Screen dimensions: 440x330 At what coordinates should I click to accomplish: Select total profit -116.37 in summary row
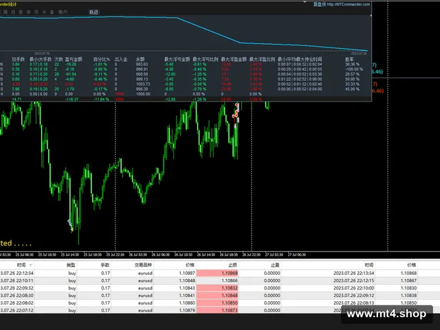71,99
